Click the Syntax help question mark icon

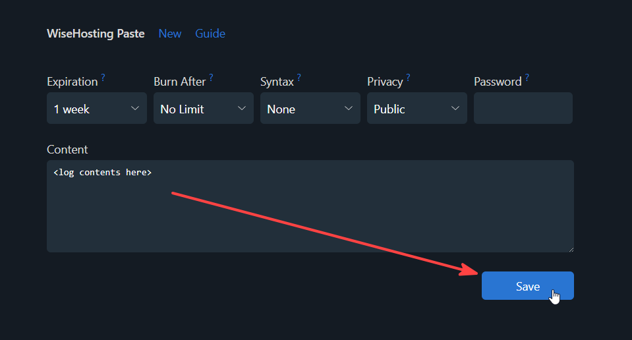[x=299, y=77]
